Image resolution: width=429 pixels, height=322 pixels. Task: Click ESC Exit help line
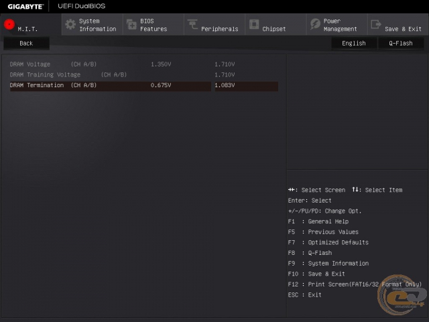click(x=304, y=295)
